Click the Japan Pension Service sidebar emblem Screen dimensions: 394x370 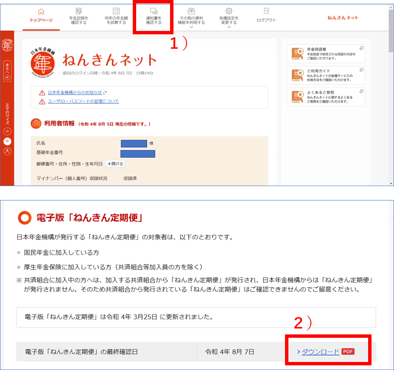click(x=7, y=45)
